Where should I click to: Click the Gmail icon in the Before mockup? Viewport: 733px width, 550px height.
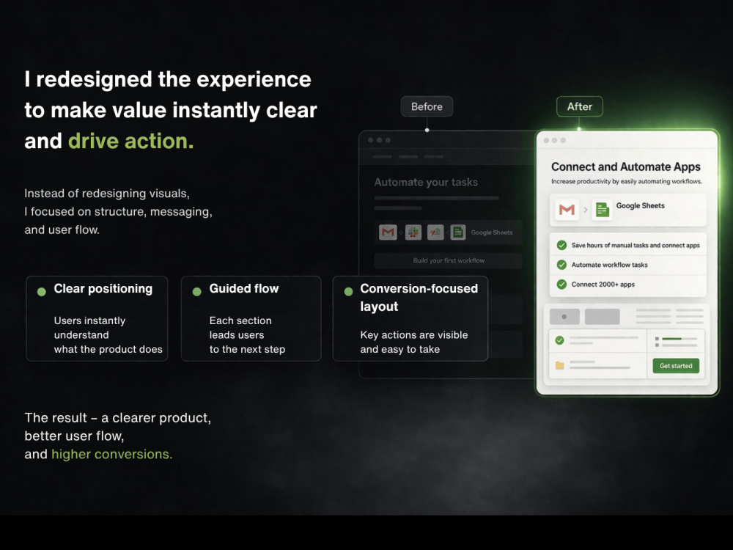[x=388, y=232]
